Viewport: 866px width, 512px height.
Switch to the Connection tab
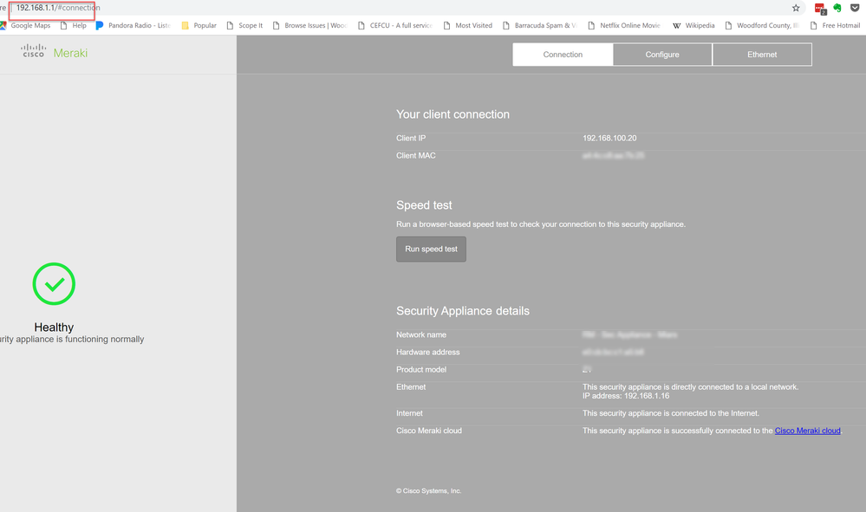[563, 55]
